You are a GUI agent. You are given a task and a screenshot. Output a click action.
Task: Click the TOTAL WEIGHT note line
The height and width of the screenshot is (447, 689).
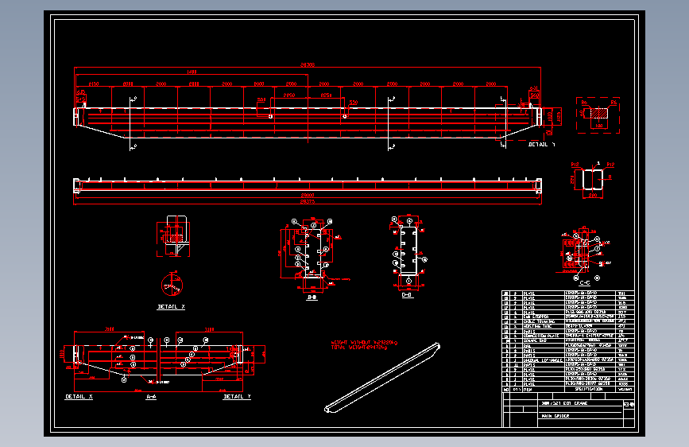point(359,347)
